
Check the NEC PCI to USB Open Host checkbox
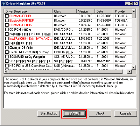point(7,66)
